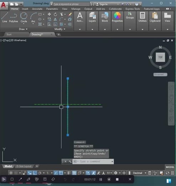Select the Line drawing tool
Screen dimensions: 176x186
(x=5, y=18)
